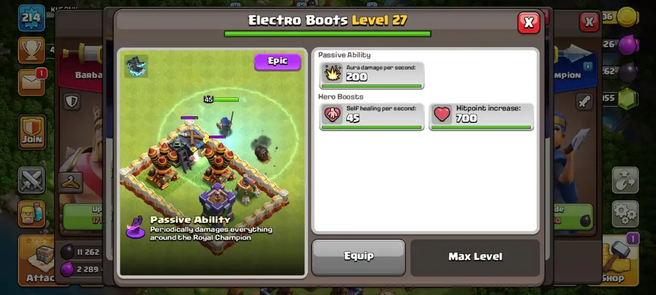This screenshot has width=656, height=295.
Task: Click the aura damage explosion icon
Action: click(x=332, y=73)
